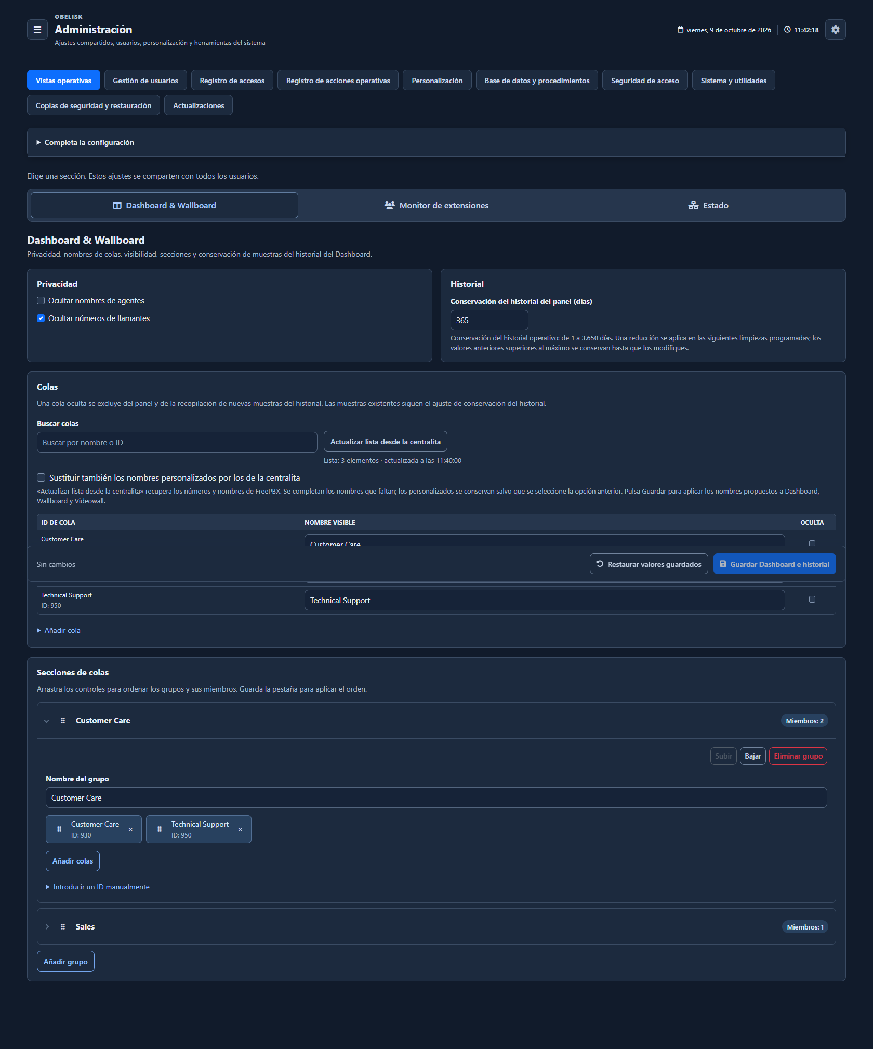This screenshot has width=873, height=1049.
Task: Open settings via the gear icon
Action: pyautogui.click(x=835, y=30)
